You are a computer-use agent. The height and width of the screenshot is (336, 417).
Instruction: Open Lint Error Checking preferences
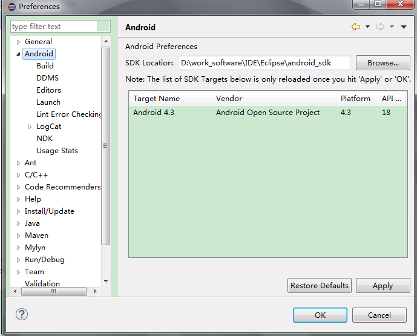click(68, 114)
